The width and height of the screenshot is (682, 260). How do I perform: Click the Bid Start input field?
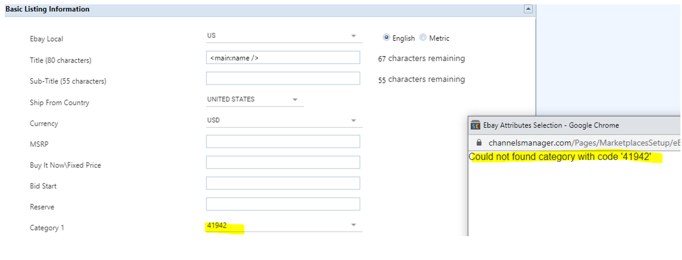[283, 183]
